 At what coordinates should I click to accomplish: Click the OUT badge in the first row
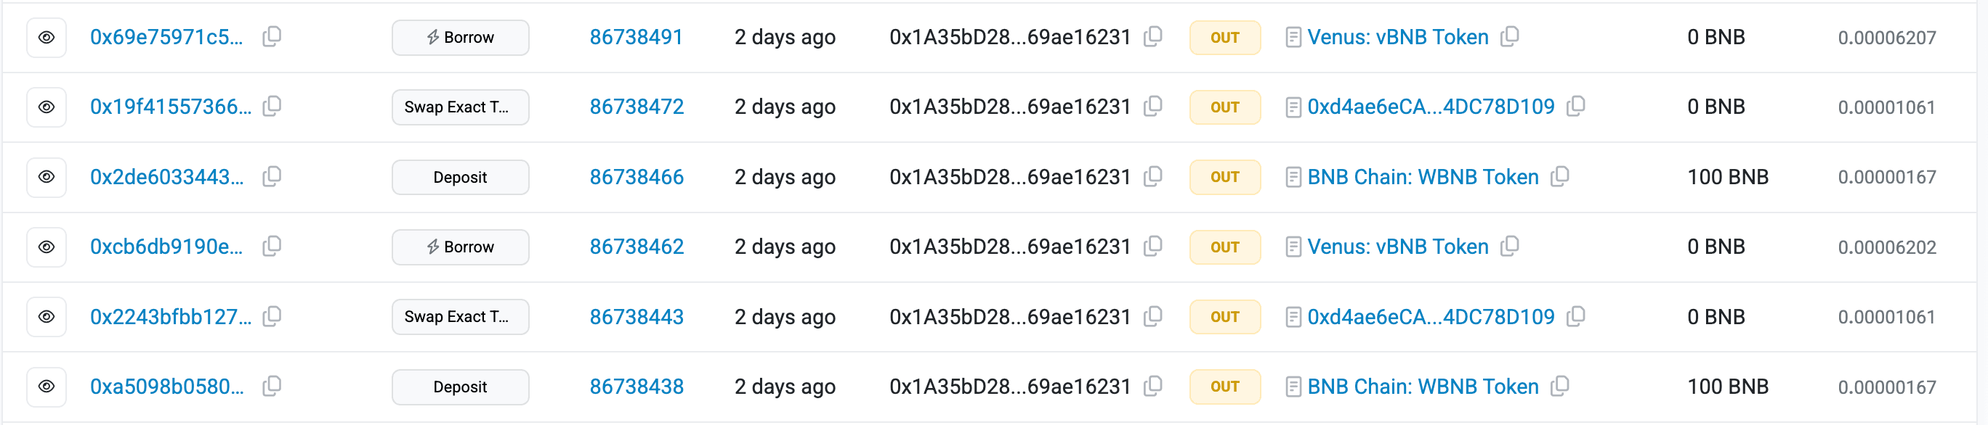pos(1225,37)
